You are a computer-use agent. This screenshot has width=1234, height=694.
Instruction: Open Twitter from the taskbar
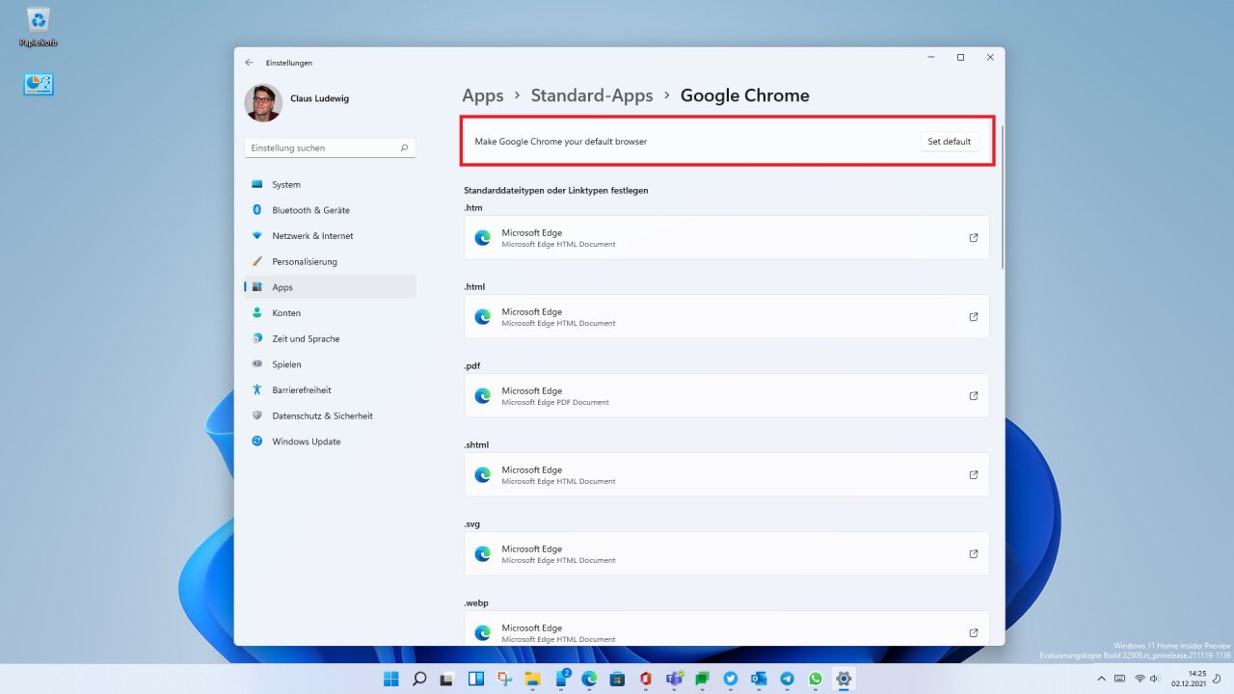tap(730, 679)
